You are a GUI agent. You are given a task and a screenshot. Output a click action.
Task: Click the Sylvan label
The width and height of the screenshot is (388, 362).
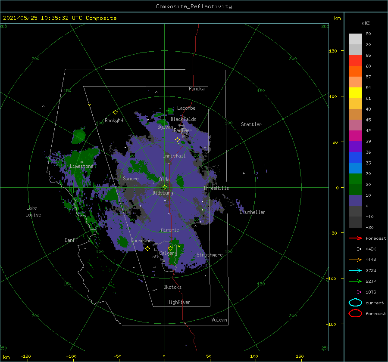point(165,127)
